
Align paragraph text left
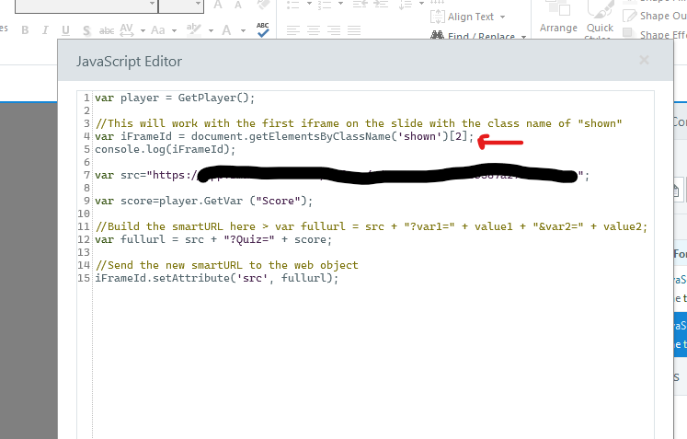[293, 30]
